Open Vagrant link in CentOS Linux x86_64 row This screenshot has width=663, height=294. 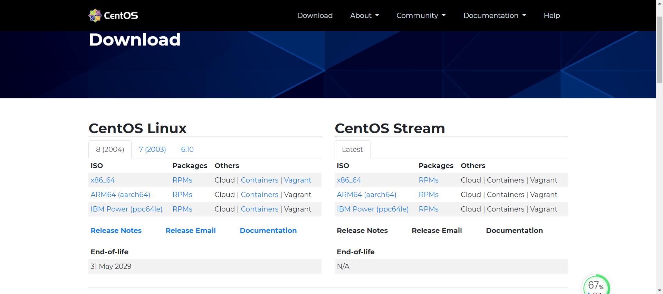click(x=298, y=180)
